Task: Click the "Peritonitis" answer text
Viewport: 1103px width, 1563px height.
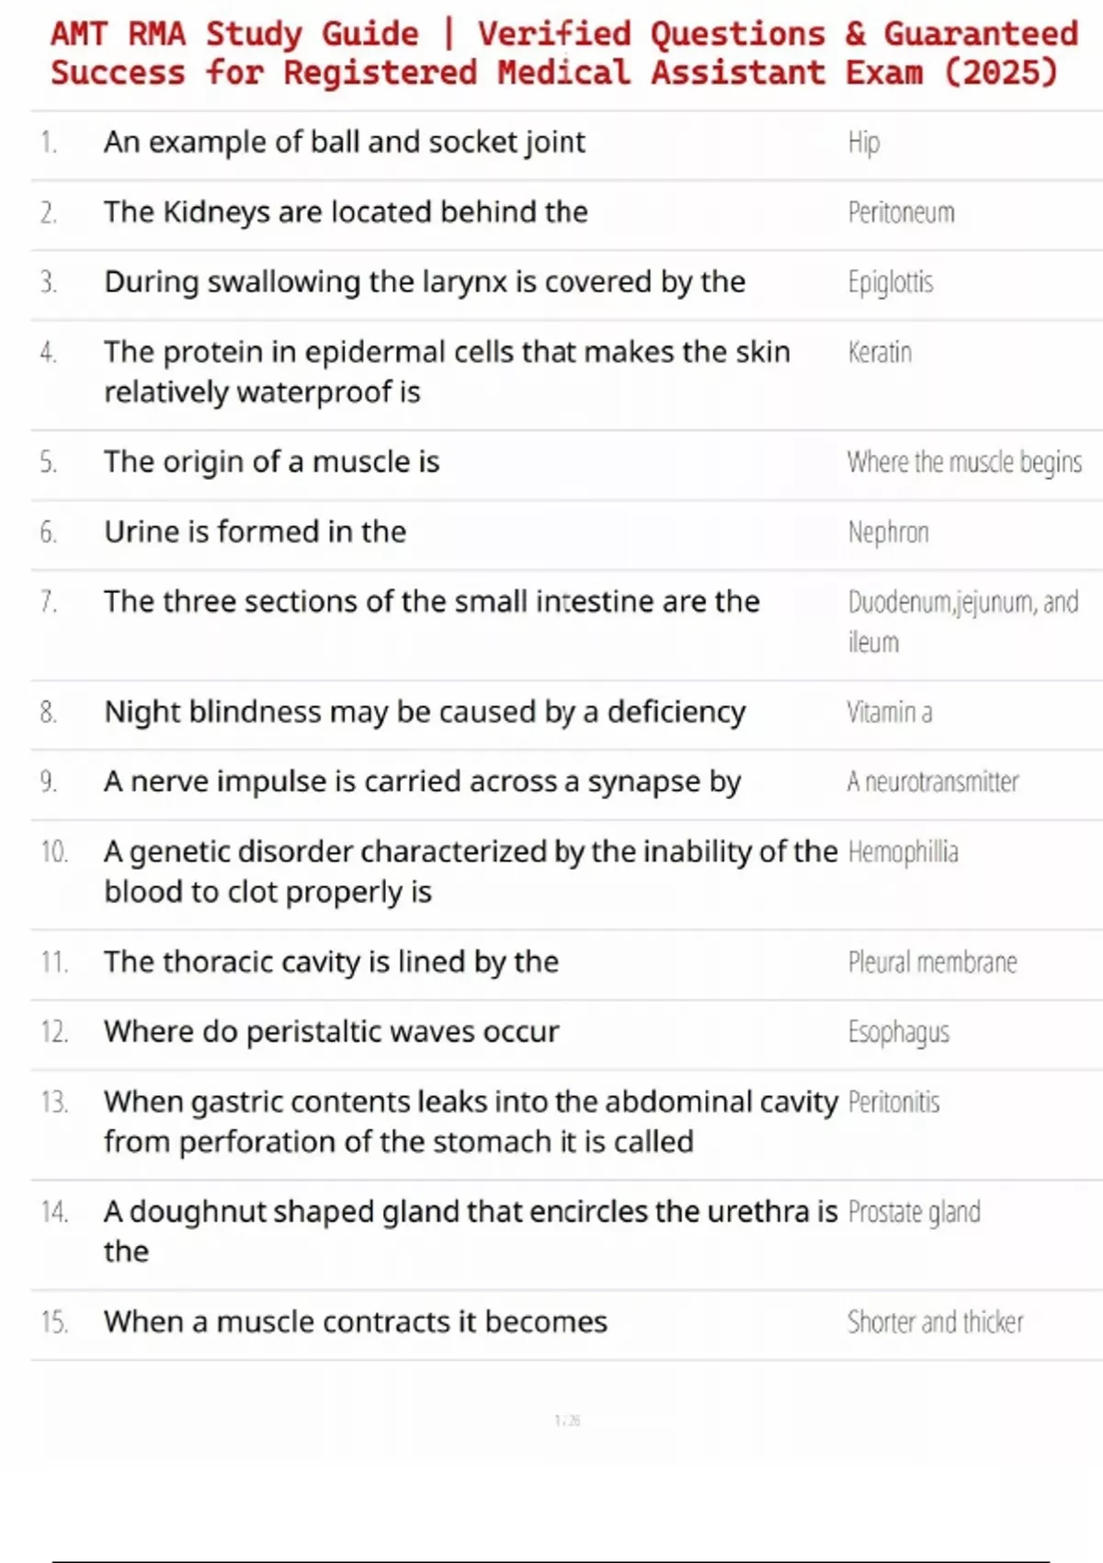Action: coord(893,1102)
